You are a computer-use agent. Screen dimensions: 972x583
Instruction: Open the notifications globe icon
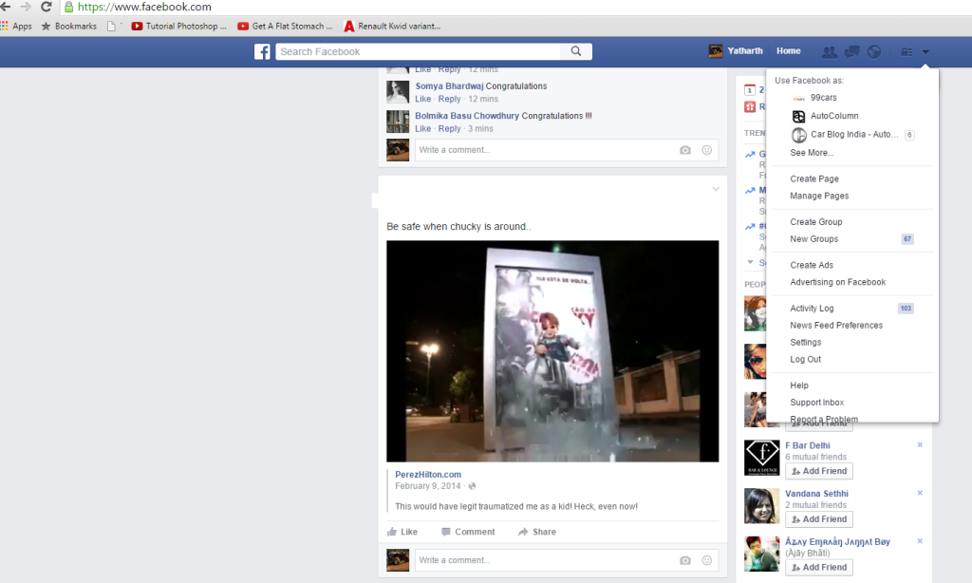[874, 51]
